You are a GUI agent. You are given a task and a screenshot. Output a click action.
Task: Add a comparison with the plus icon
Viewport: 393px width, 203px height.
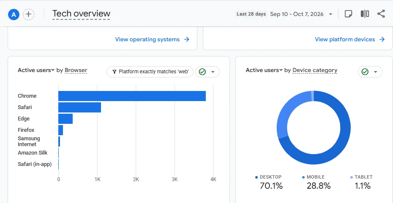(x=29, y=14)
